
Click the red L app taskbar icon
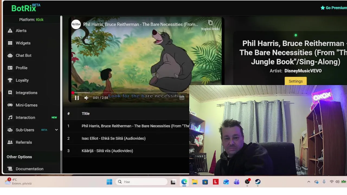(216, 182)
